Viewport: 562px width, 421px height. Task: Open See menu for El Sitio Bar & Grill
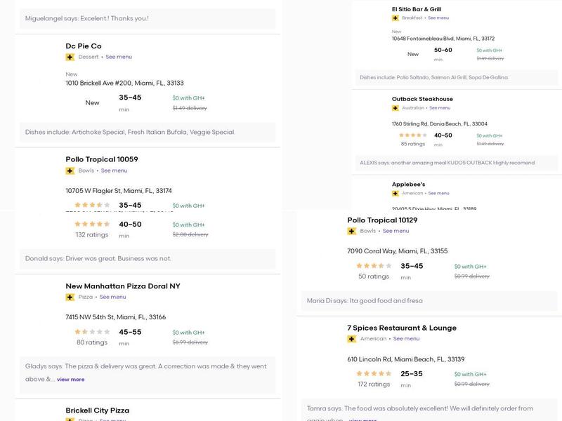click(438, 18)
